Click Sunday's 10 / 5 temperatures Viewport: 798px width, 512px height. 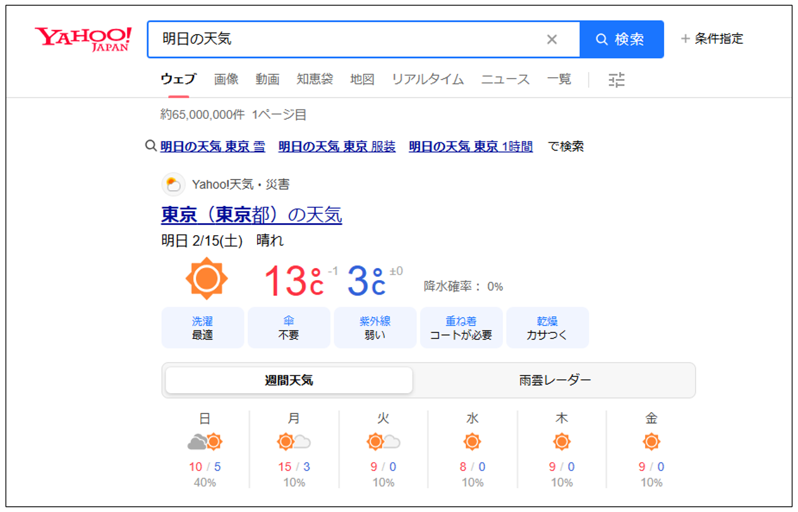pyautogui.click(x=205, y=467)
